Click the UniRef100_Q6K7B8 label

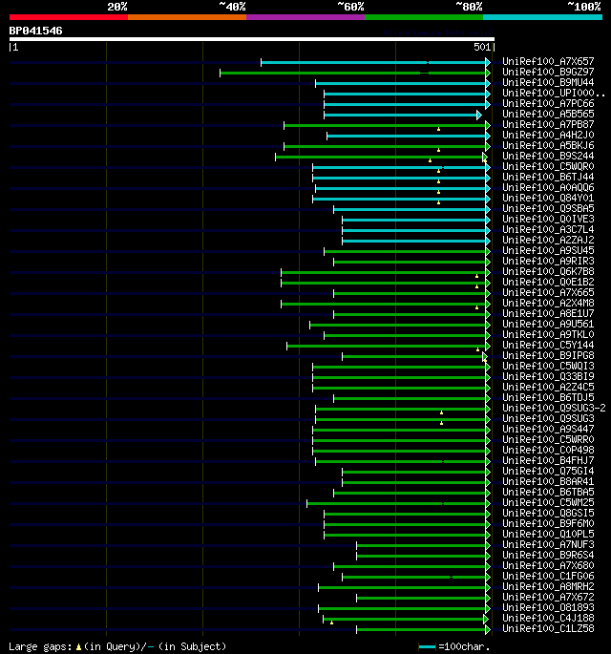click(548, 271)
